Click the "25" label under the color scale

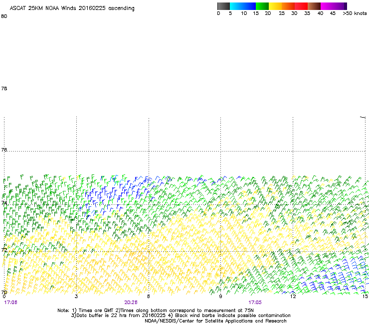(282, 13)
